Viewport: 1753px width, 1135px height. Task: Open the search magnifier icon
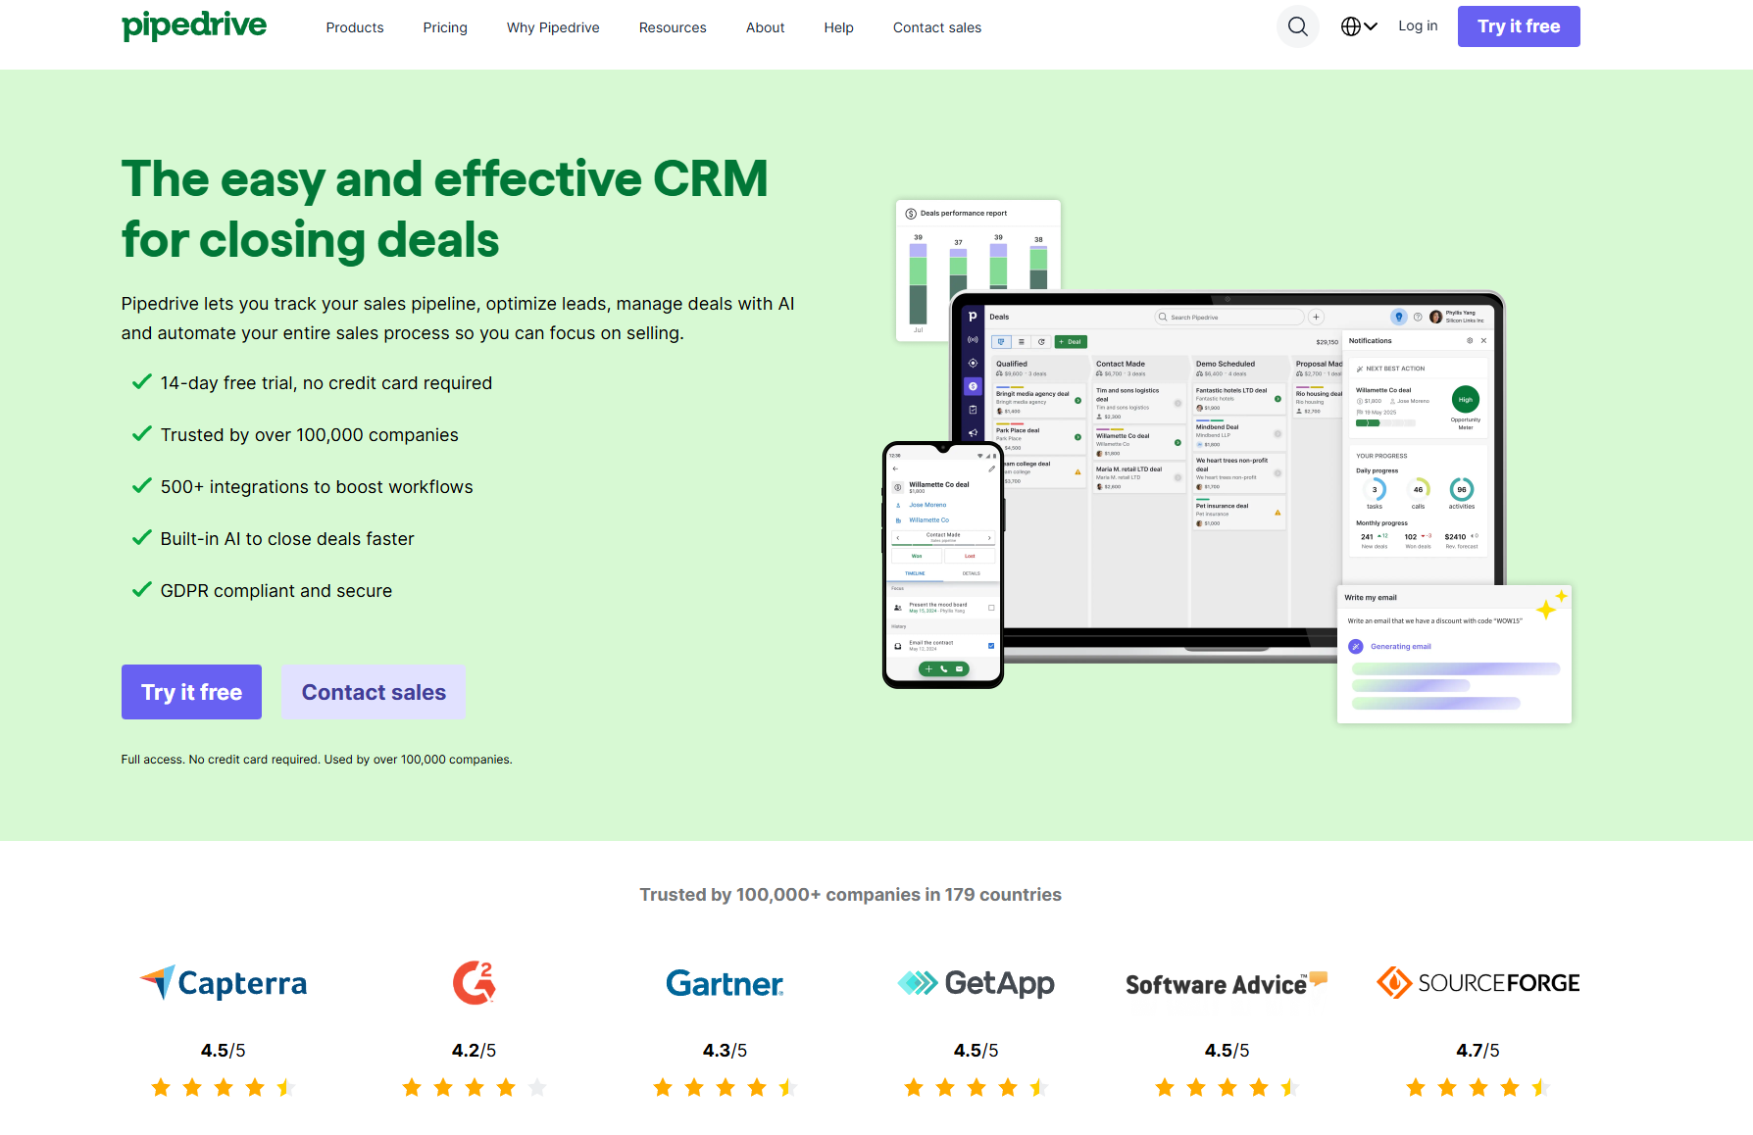coord(1297,26)
